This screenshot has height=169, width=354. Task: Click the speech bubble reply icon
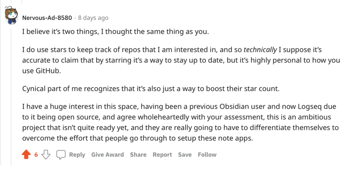click(61, 155)
